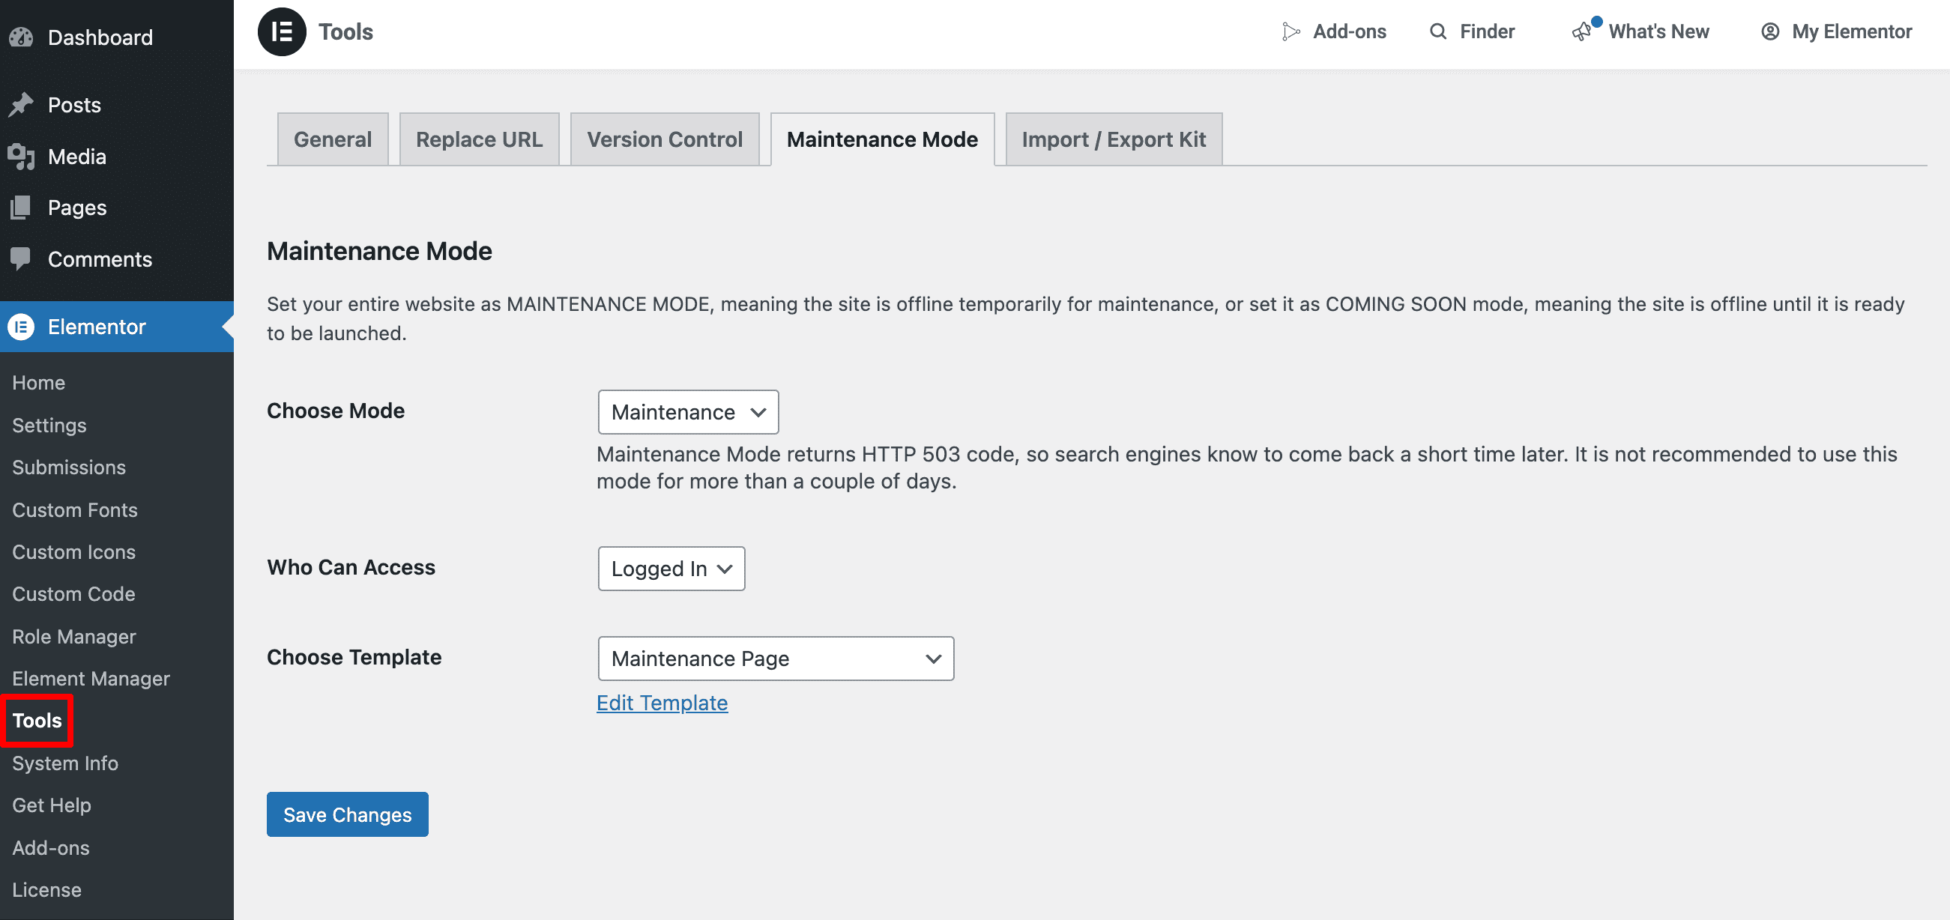The width and height of the screenshot is (1950, 920).
Task: Open Element Manager submenu item
Action: click(x=91, y=679)
